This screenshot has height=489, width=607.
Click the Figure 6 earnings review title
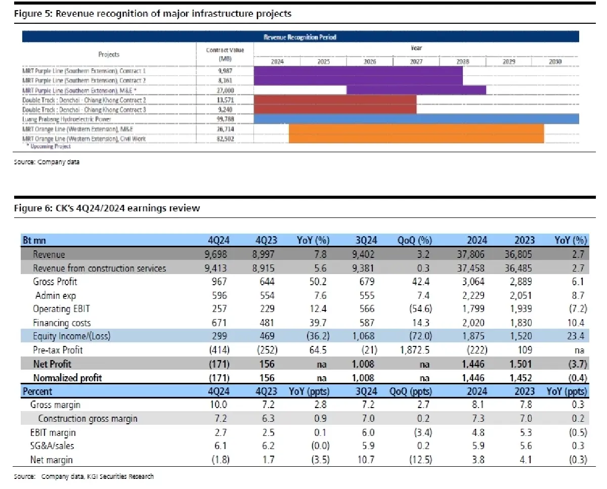point(107,208)
